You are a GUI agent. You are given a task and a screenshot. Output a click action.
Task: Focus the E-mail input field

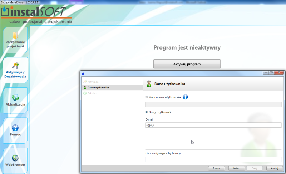[213, 125]
